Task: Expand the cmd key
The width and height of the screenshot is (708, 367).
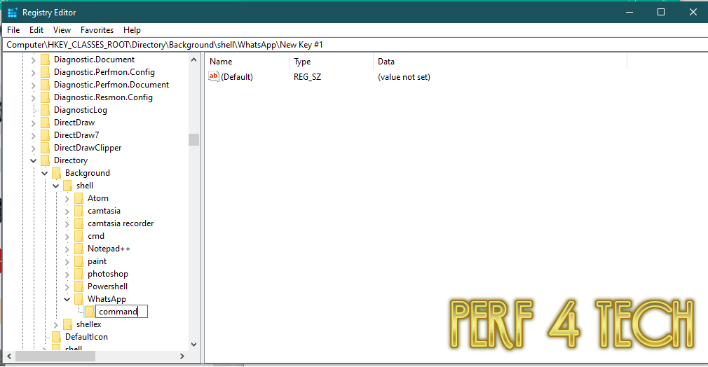Action: point(67,237)
